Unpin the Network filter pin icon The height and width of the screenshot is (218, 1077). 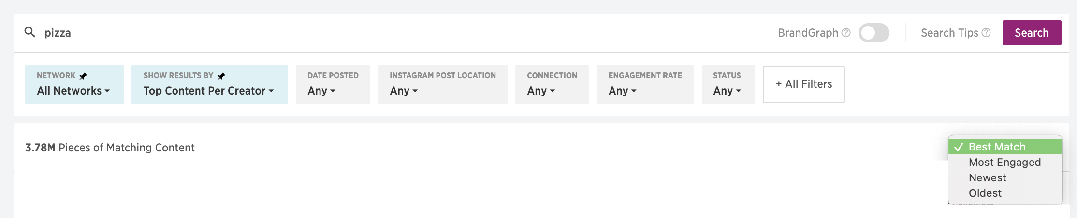click(83, 76)
